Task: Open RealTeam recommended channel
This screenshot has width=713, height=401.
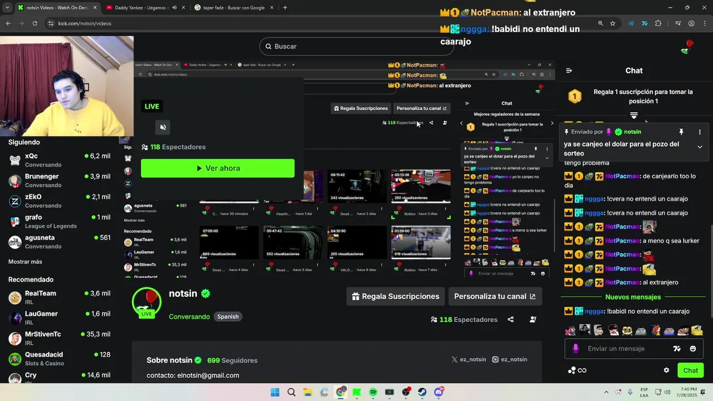Action: (x=59, y=297)
